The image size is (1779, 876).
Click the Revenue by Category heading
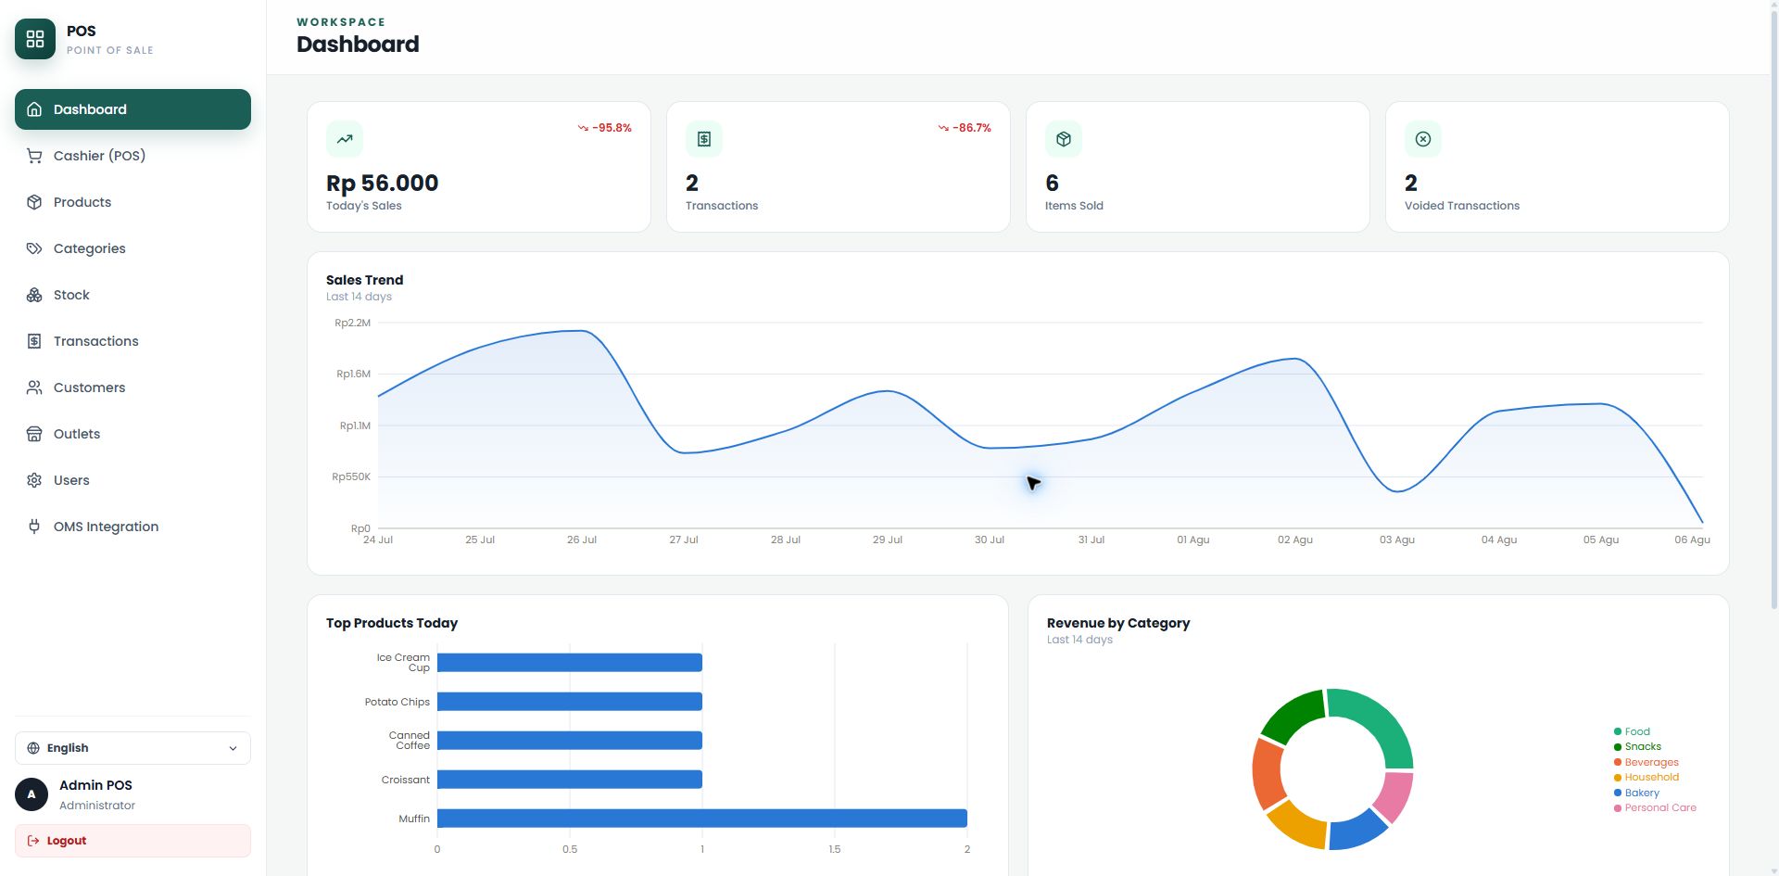click(x=1118, y=623)
